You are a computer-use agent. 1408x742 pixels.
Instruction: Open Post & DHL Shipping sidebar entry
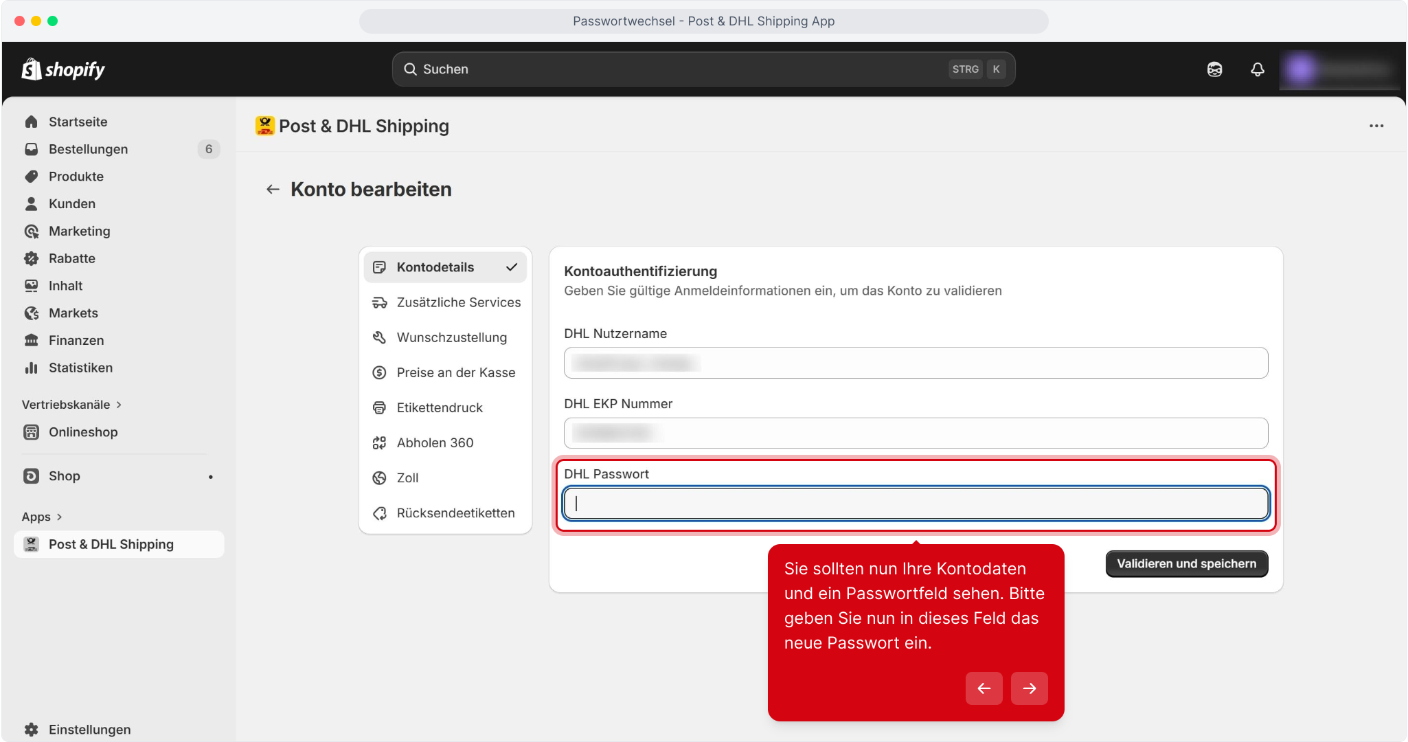pyautogui.click(x=119, y=544)
